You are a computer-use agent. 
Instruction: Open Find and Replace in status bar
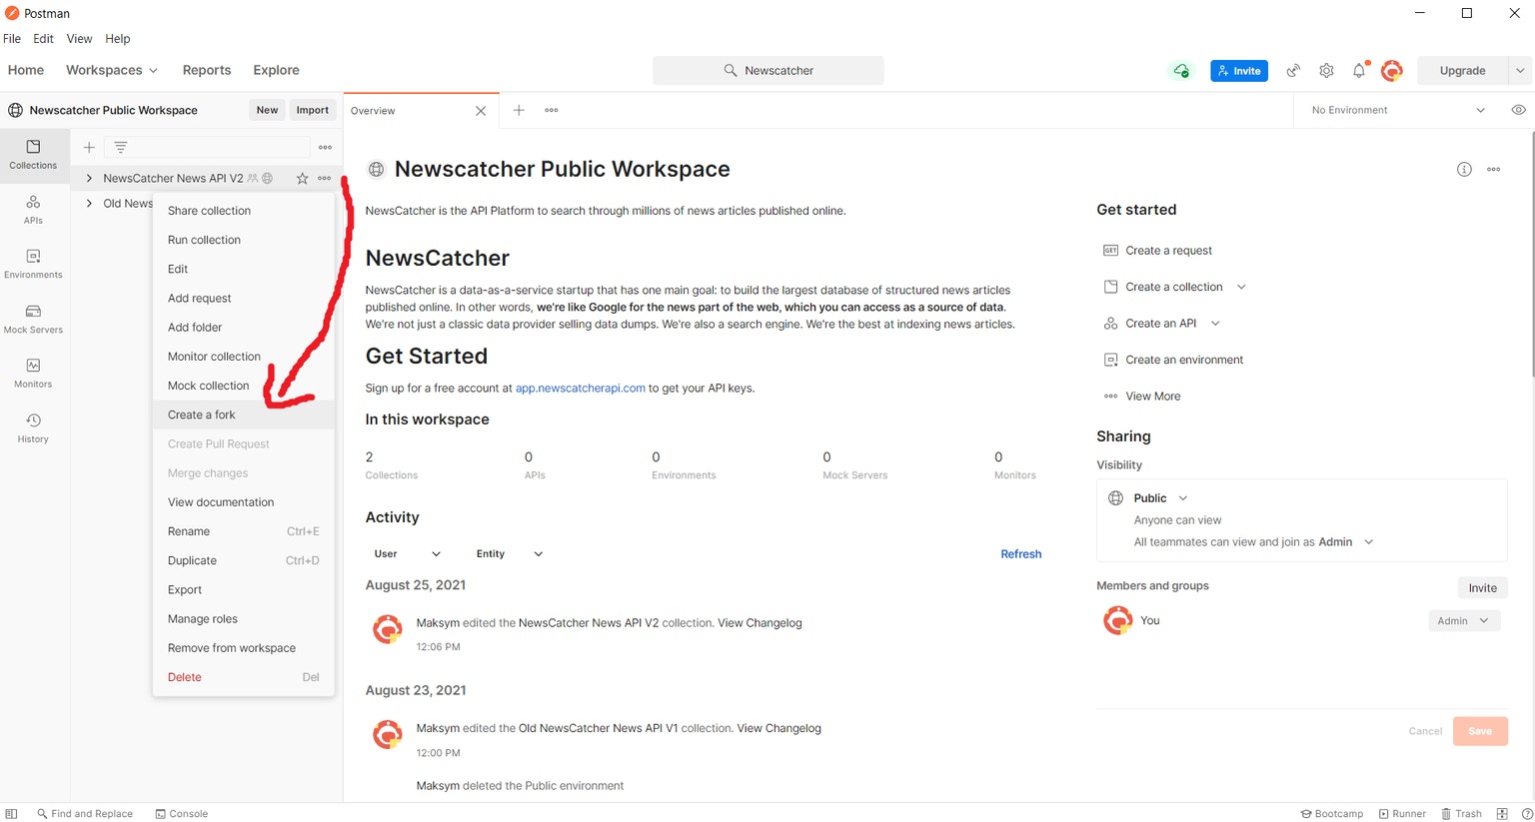point(85,813)
